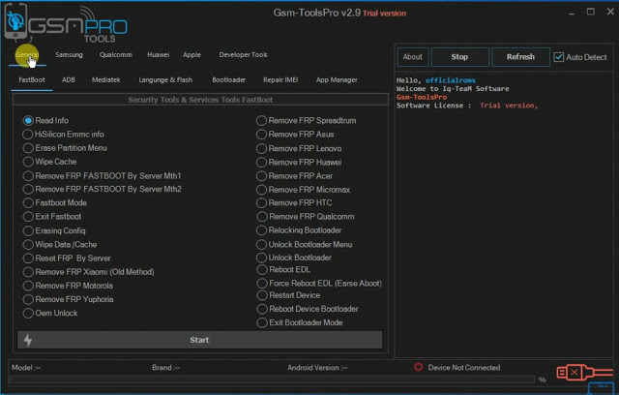This screenshot has height=395, width=619.
Task: Open the Language & Flash sub-tab
Action: pos(165,79)
